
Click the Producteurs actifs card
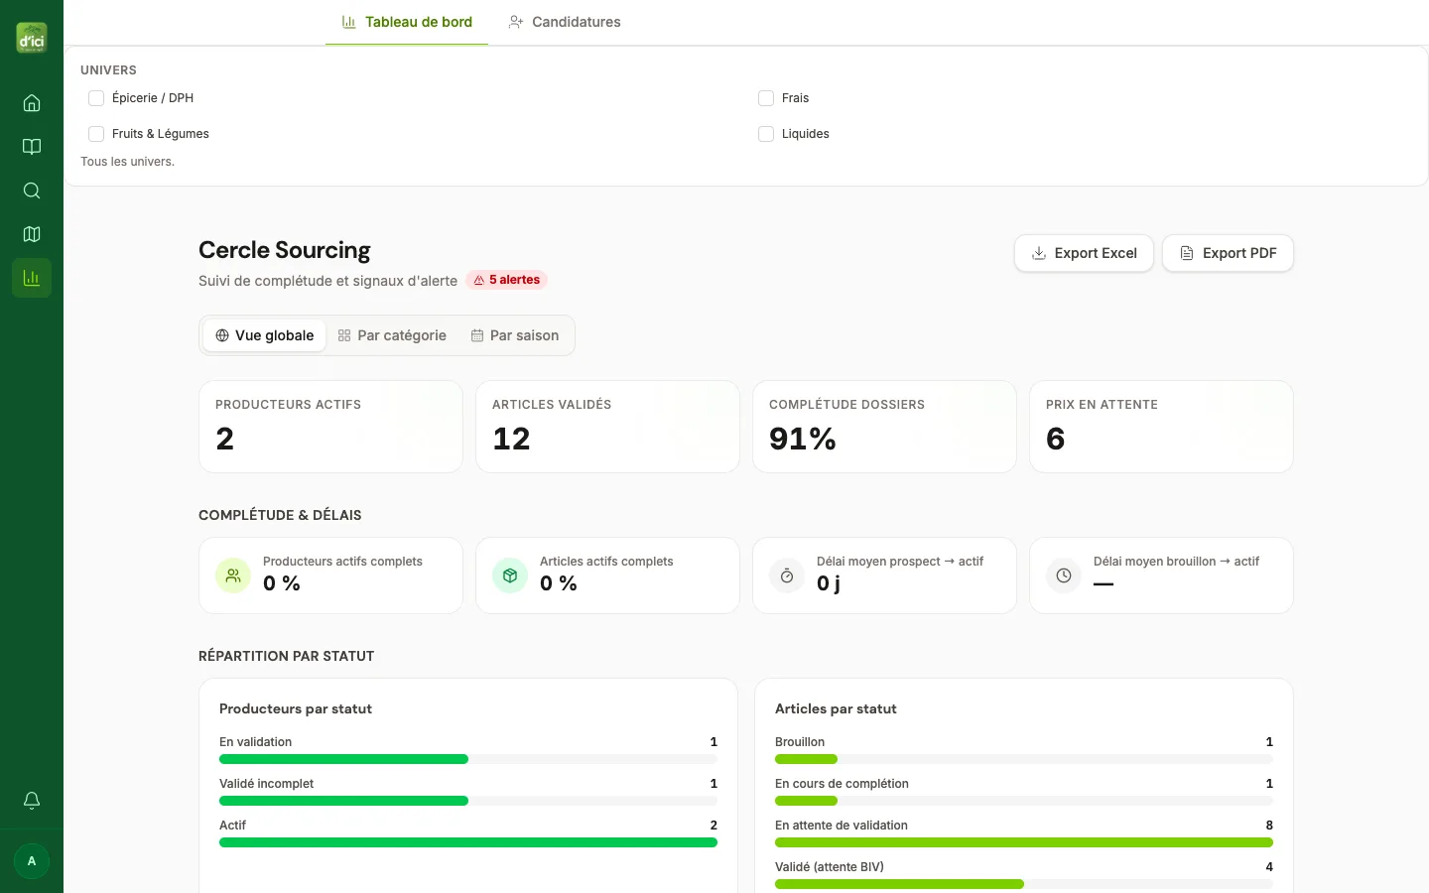click(x=330, y=427)
